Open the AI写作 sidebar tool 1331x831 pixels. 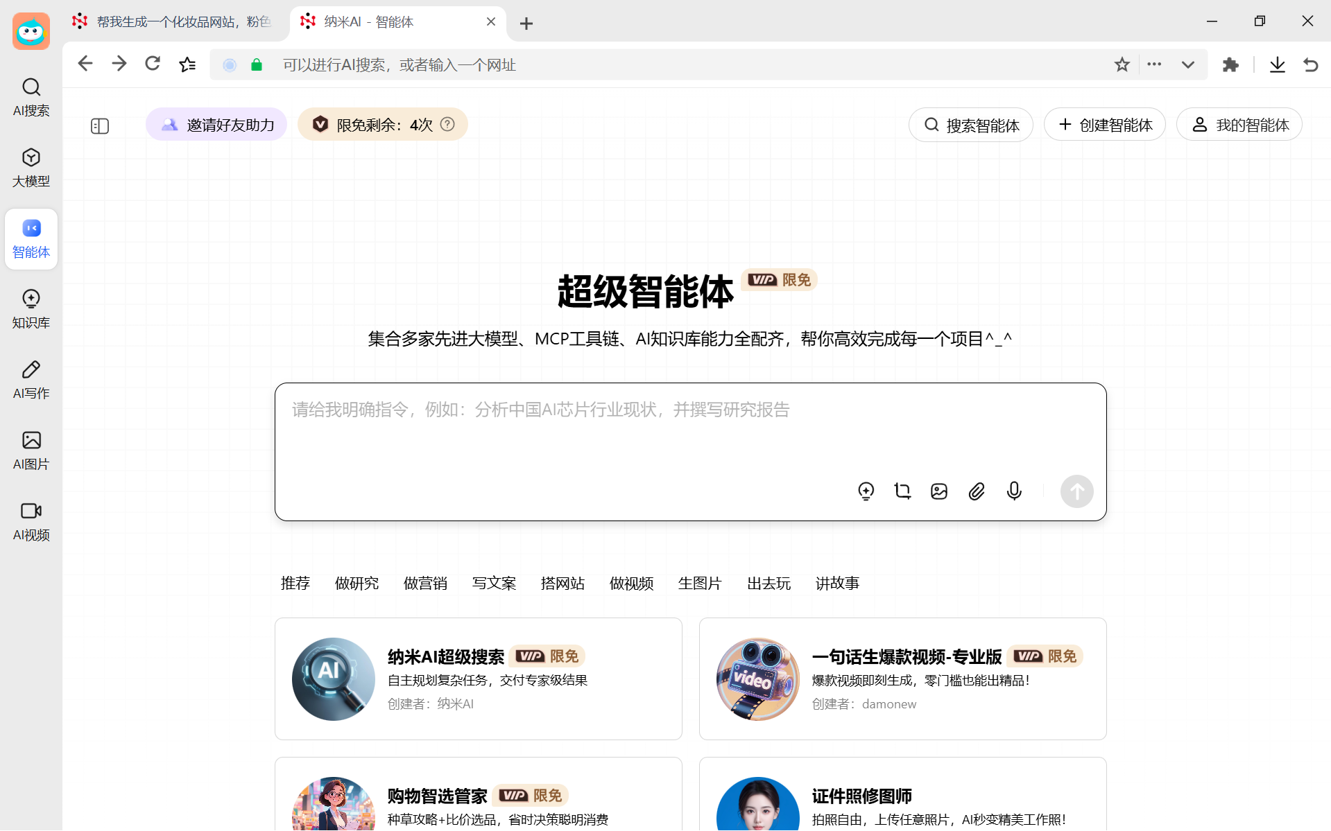[31, 380]
